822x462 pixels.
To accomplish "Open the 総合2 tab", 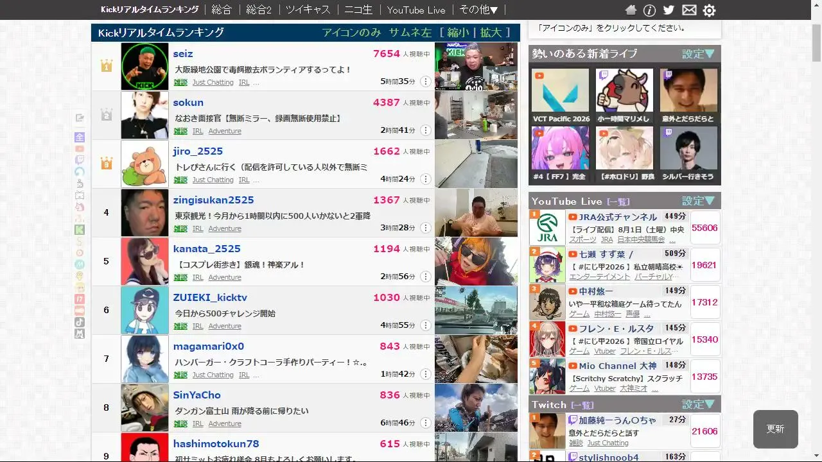I will 259,10.
